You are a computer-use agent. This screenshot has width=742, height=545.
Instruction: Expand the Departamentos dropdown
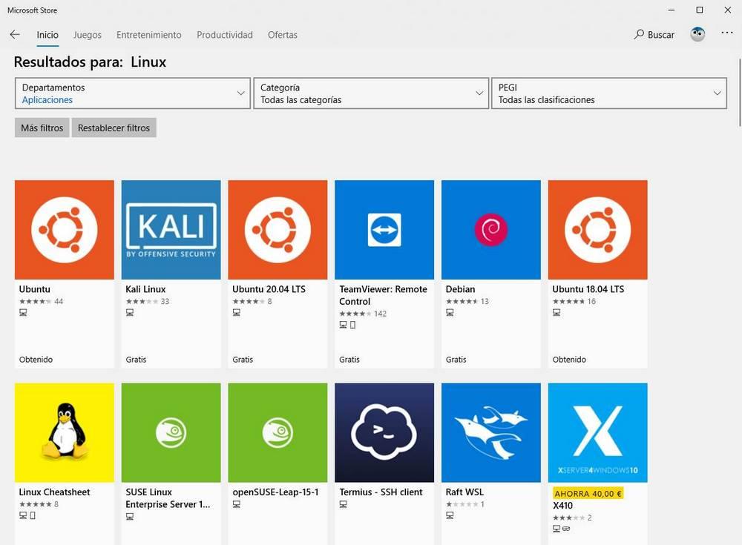coord(133,93)
